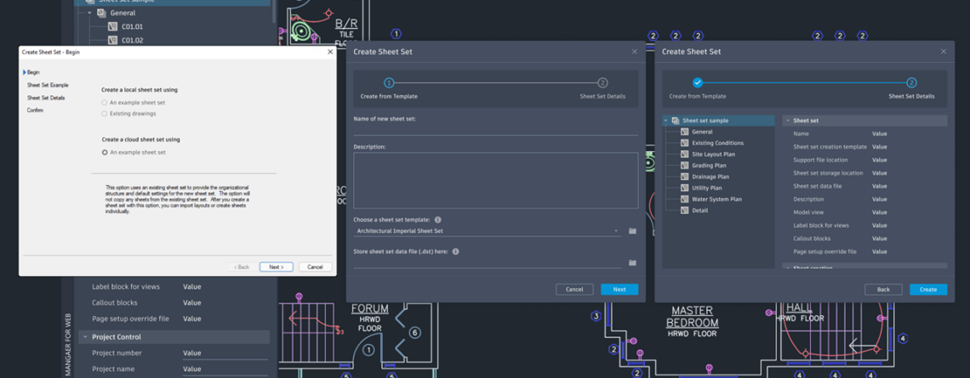Click the completed step checkmark for Create from Template
Screen dimensions: 970x378
(x=698, y=83)
